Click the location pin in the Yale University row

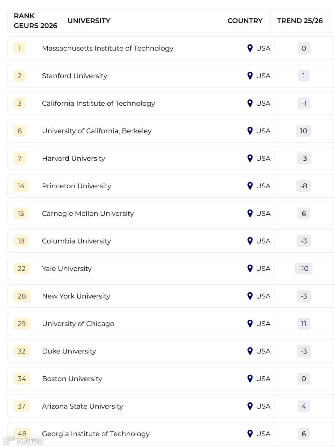tap(250, 269)
